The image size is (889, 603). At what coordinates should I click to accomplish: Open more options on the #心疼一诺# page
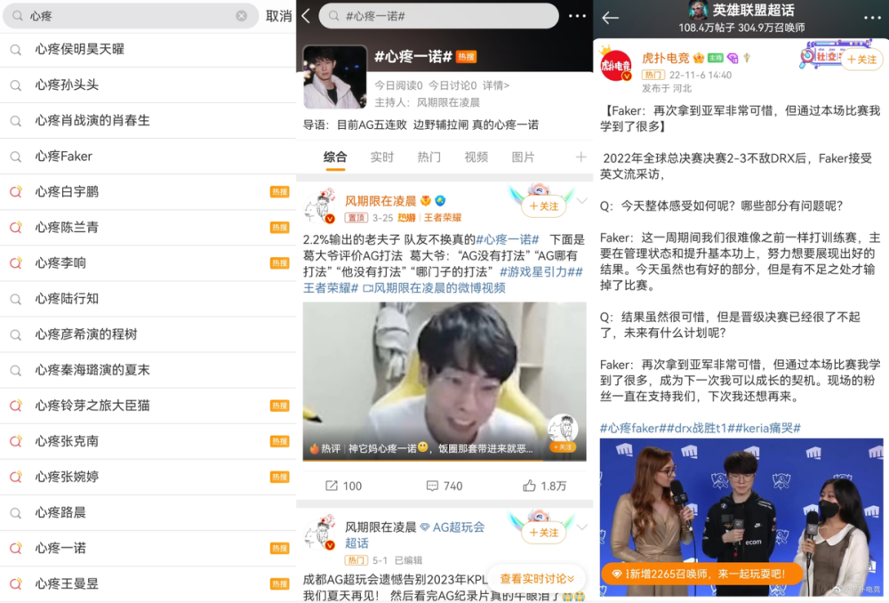click(577, 16)
